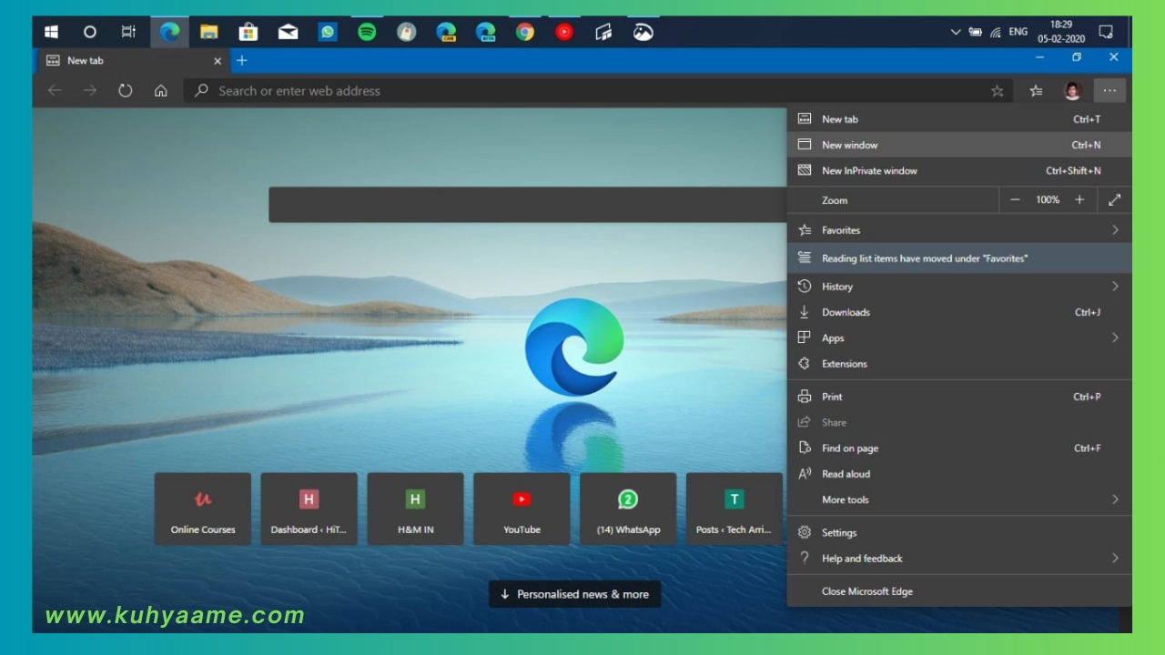Open the (14) WhatsApp quick link tile
The height and width of the screenshot is (655, 1165).
coord(629,509)
